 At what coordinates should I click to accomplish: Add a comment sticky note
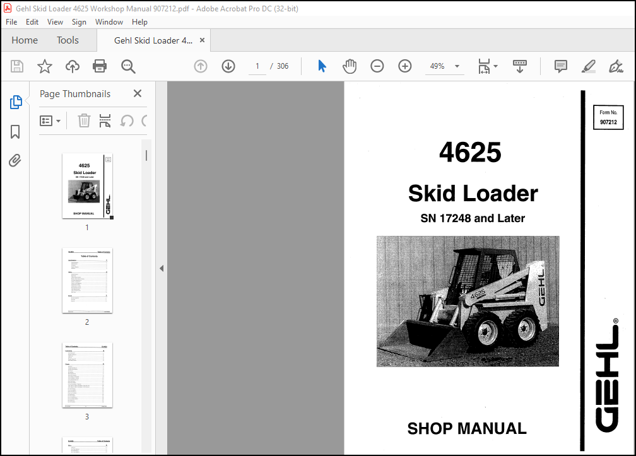(x=560, y=66)
